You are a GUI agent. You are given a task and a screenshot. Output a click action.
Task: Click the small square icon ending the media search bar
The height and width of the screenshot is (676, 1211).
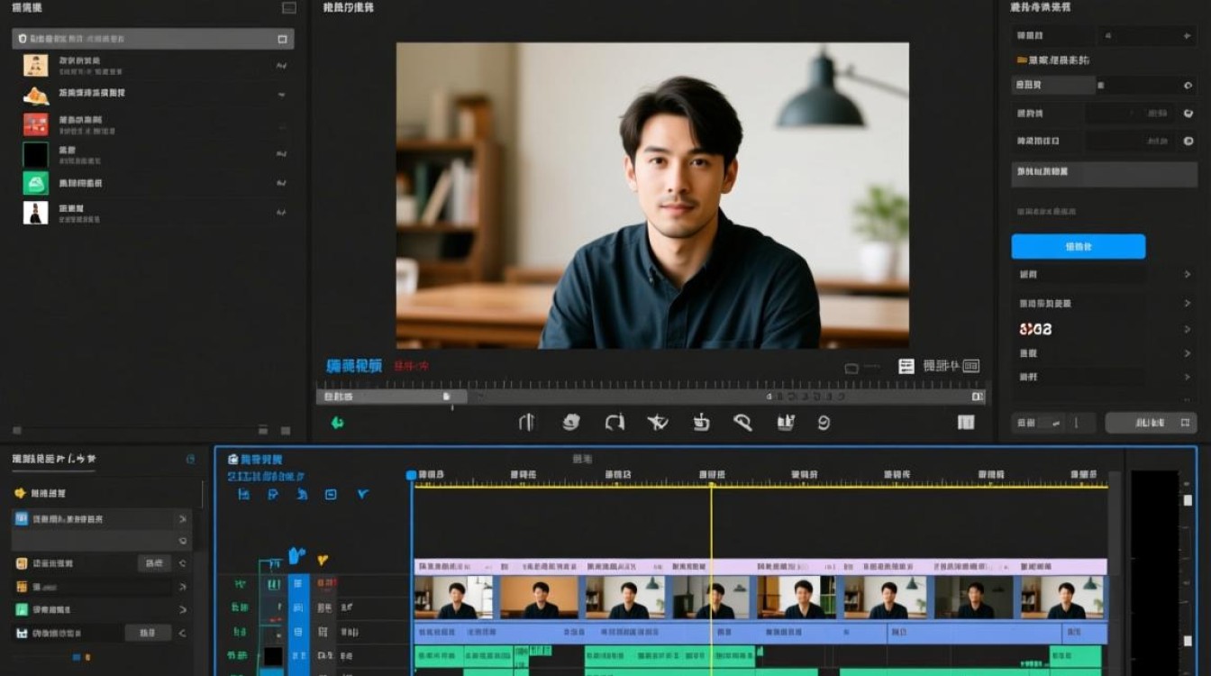pos(282,39)
